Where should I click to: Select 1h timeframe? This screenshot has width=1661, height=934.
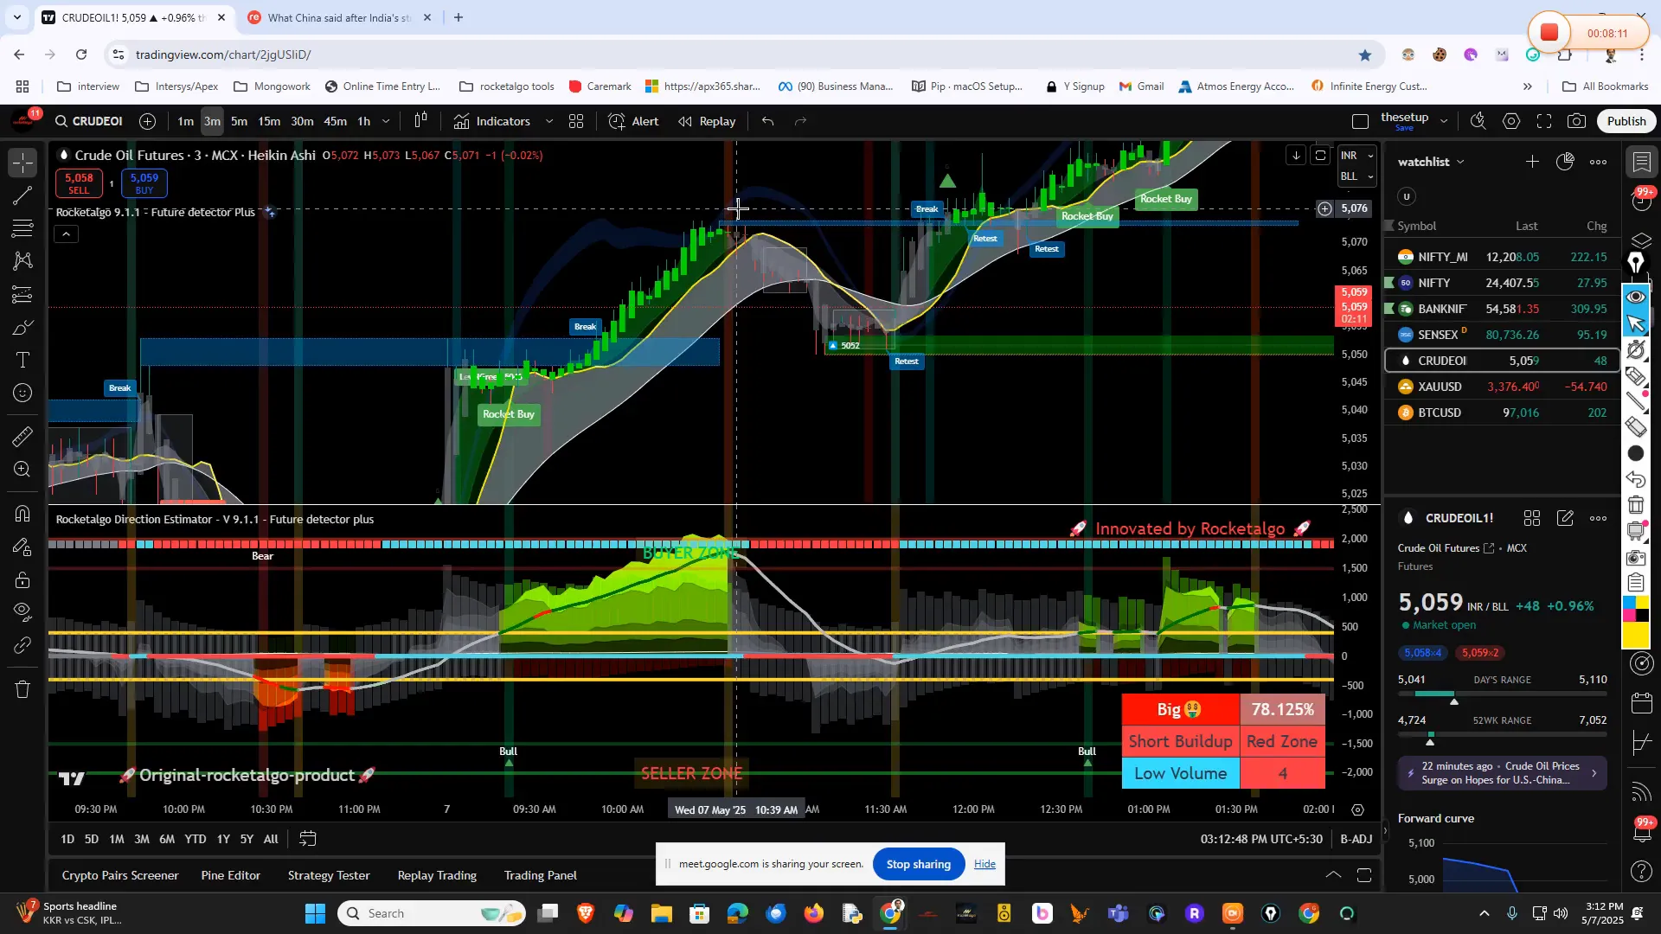(364, 121)
